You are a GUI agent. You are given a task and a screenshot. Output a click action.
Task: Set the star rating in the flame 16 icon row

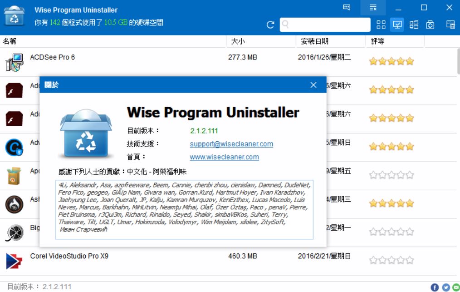click(x=391, y=203)
